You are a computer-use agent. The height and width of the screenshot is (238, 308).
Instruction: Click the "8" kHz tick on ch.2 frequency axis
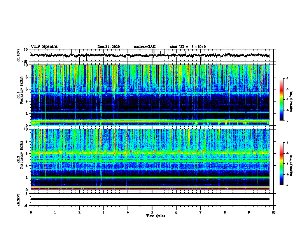tap(27, 142)
